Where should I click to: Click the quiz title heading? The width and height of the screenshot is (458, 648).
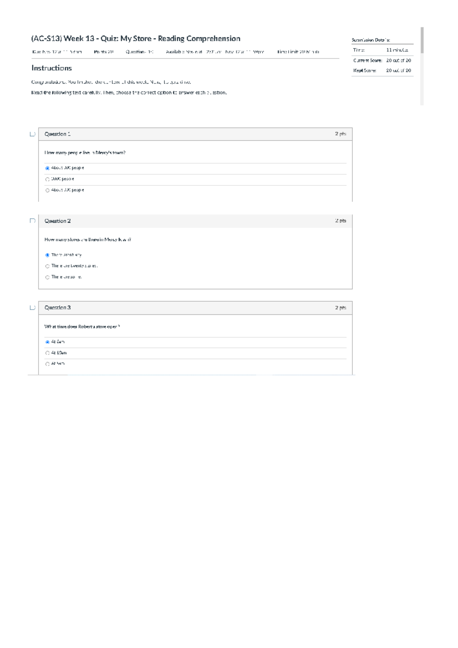tap(135, 39)
